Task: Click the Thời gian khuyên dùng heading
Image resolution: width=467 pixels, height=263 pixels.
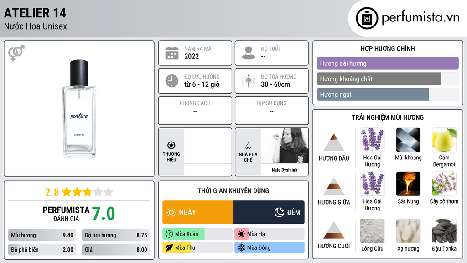Action: pyautogui.click(x=233, y=190)
